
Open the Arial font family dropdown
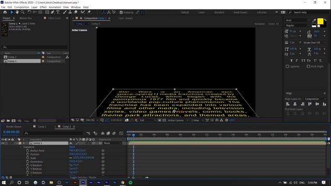pos(298,20)
